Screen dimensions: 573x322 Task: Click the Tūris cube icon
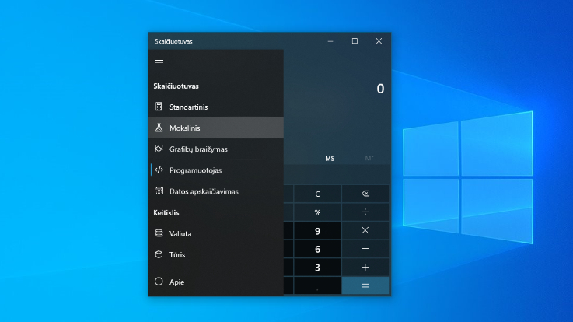[x=159, y=254]
